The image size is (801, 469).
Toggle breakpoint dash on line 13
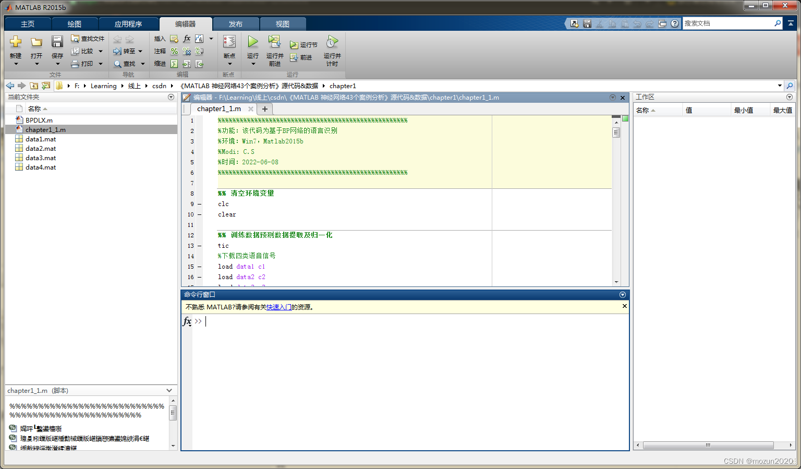coord(199,246)
